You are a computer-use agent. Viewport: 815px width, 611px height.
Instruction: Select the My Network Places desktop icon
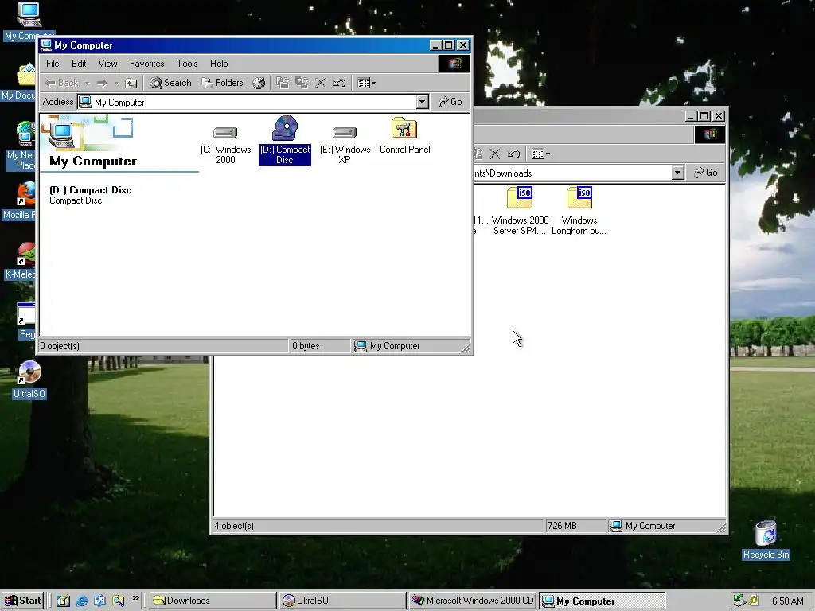(21, 146)
